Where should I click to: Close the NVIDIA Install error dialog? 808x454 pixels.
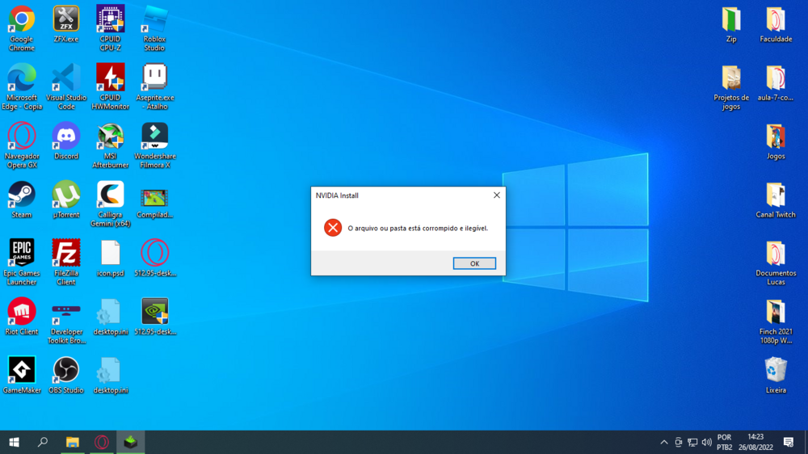496,195
